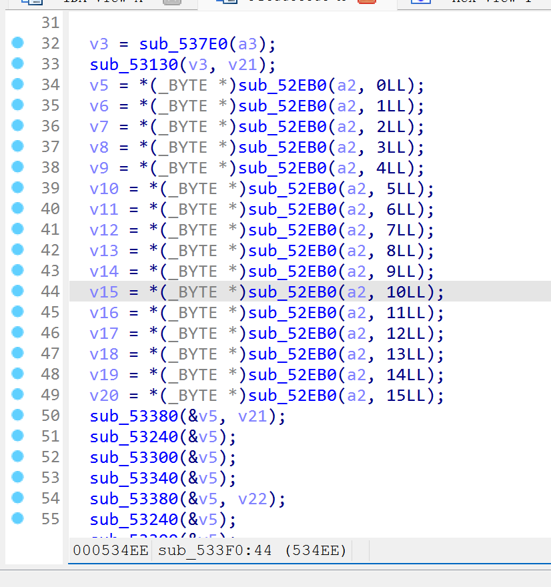
Task: Close the Pseudocode tab with red button
Action: coord(367,2)
